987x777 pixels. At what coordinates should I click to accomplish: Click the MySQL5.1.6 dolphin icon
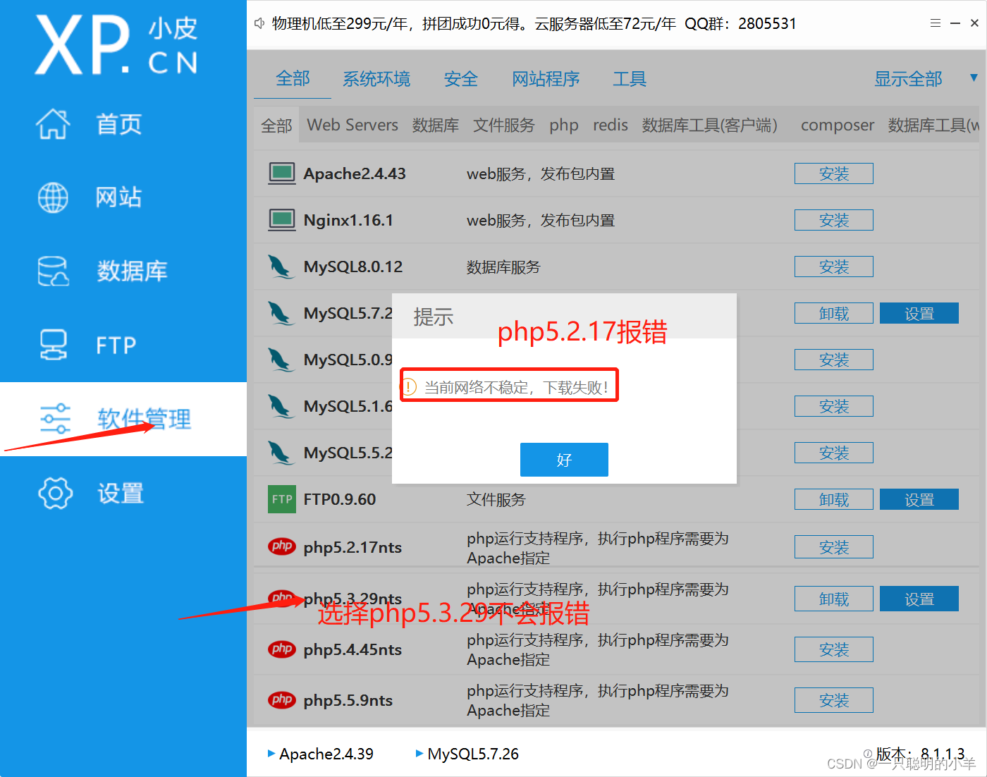281,406
